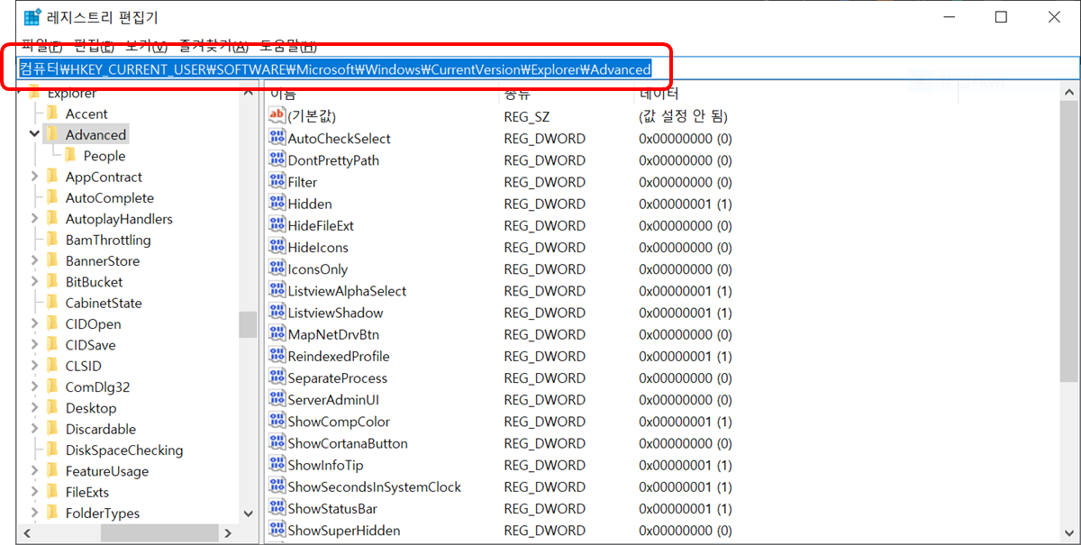The height and width of the screenshot is (545, 1081).
Task: Select the DiskSpaceChecking key
Action: [x=123, y=450]
